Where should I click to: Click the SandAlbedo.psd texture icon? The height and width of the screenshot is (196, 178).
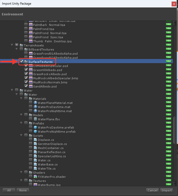31,86
